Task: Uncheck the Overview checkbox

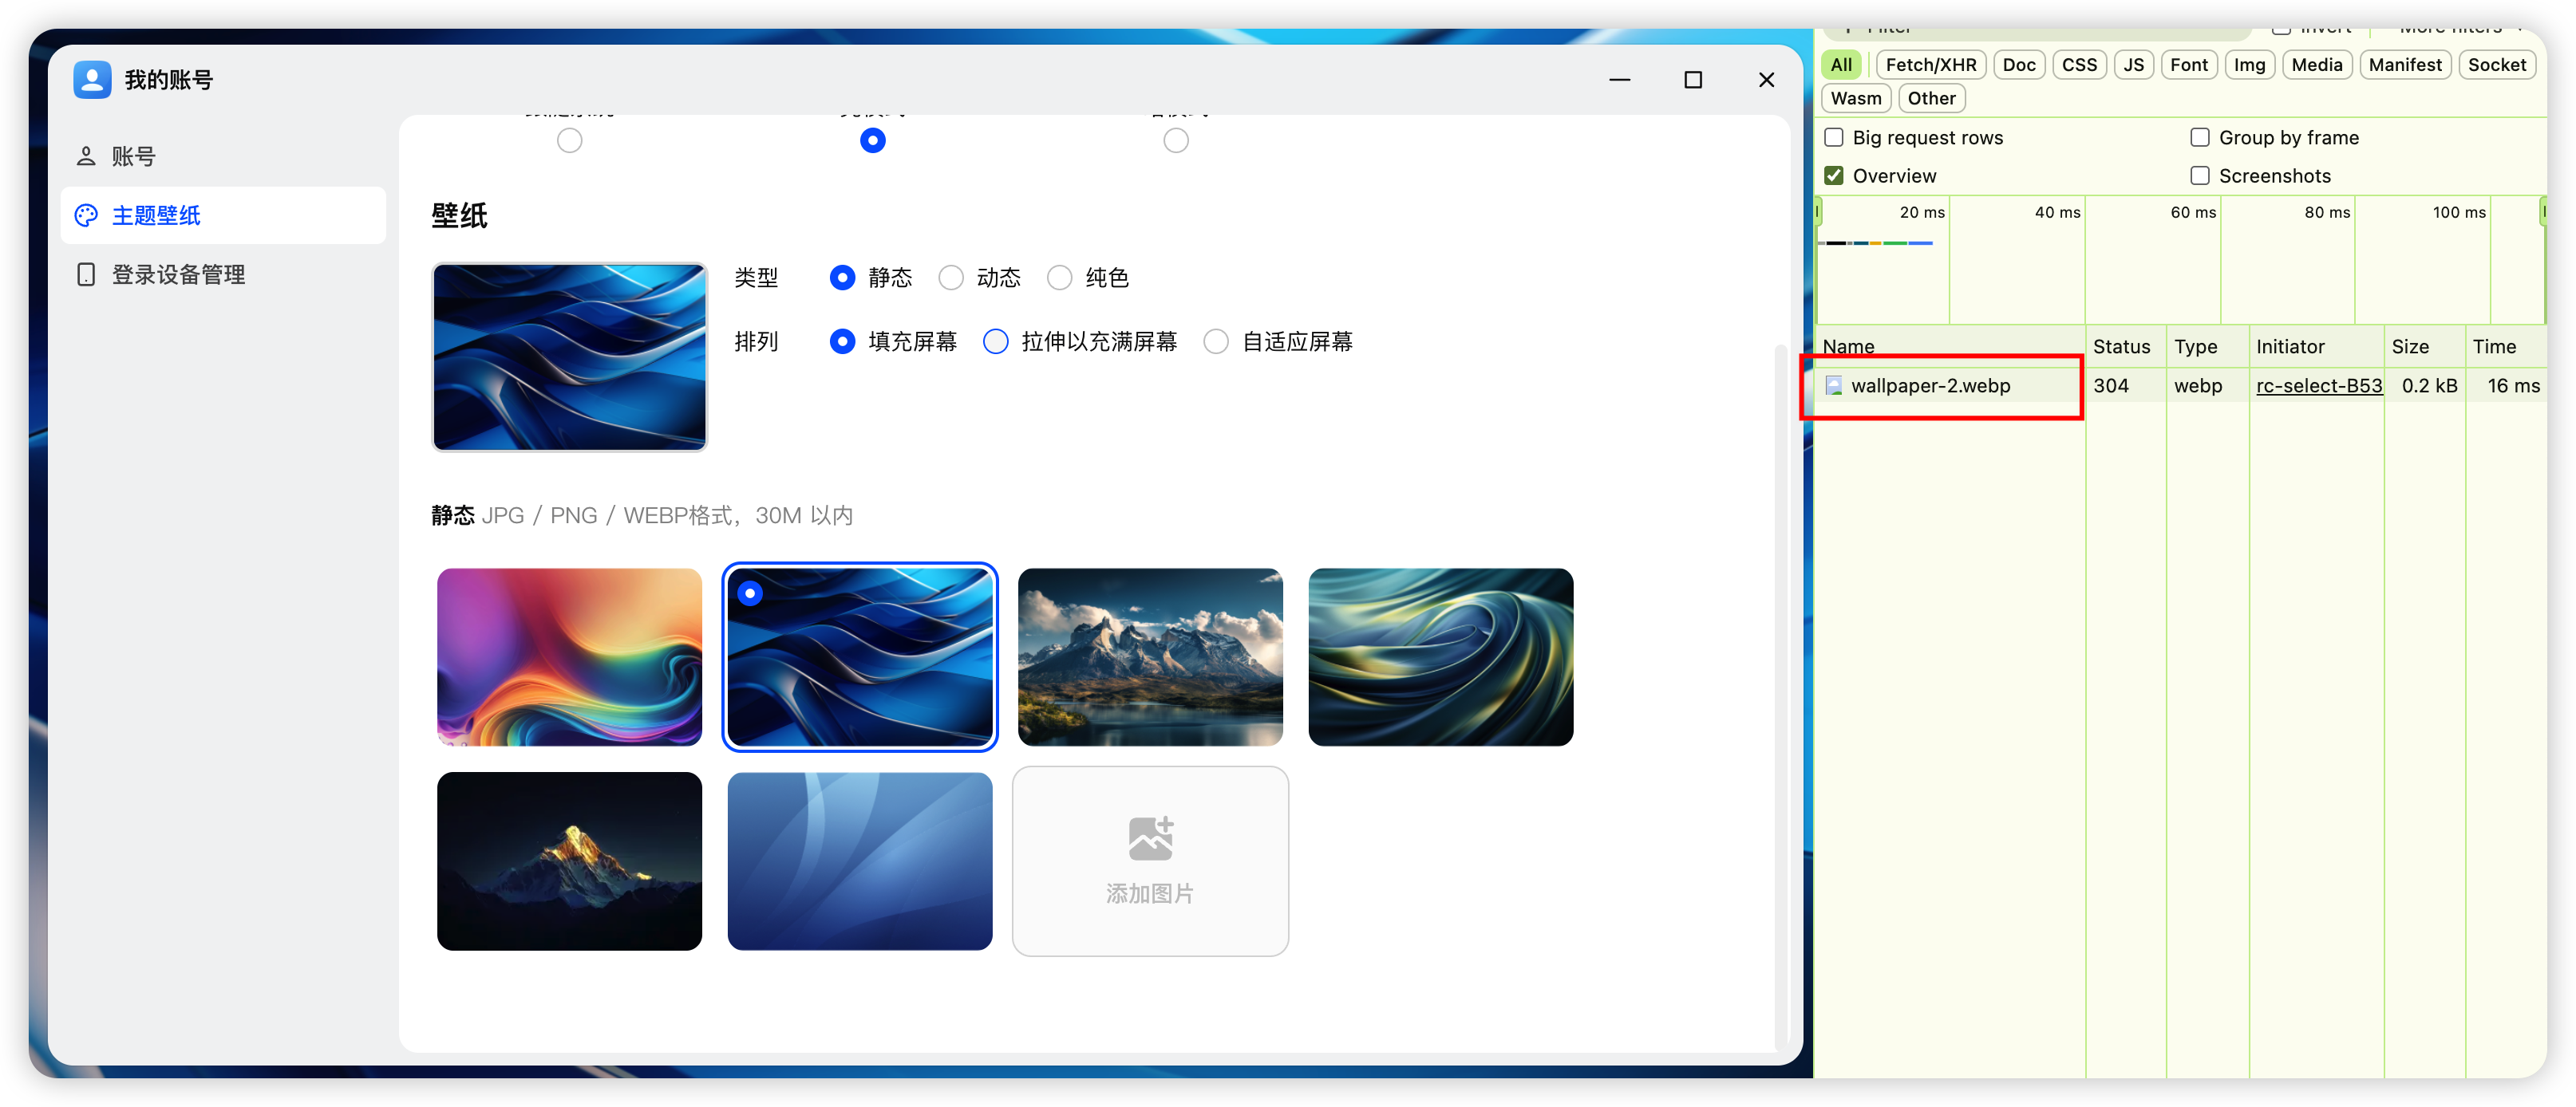Action: click(1834, 175)
